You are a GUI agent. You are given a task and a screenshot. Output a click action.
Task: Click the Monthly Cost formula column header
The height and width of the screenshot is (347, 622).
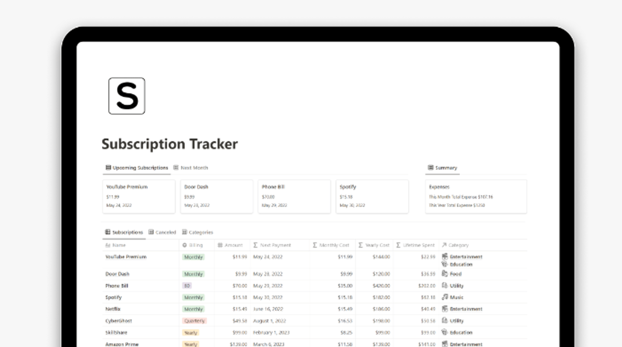[332, 245]
